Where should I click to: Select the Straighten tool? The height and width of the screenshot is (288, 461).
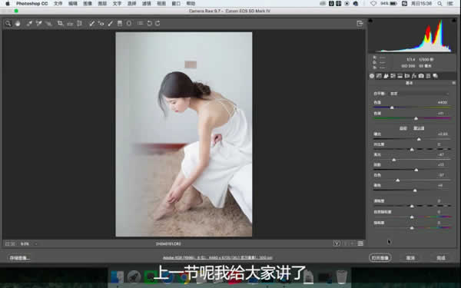pyautogui.click(x=70, y=23)
